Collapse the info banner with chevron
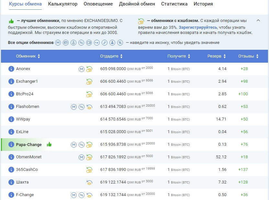269x200 pixels. pyautogui.click(x=258, y=20)
